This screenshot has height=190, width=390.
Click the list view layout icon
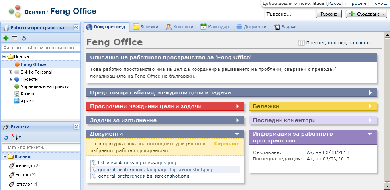point(302,43)
